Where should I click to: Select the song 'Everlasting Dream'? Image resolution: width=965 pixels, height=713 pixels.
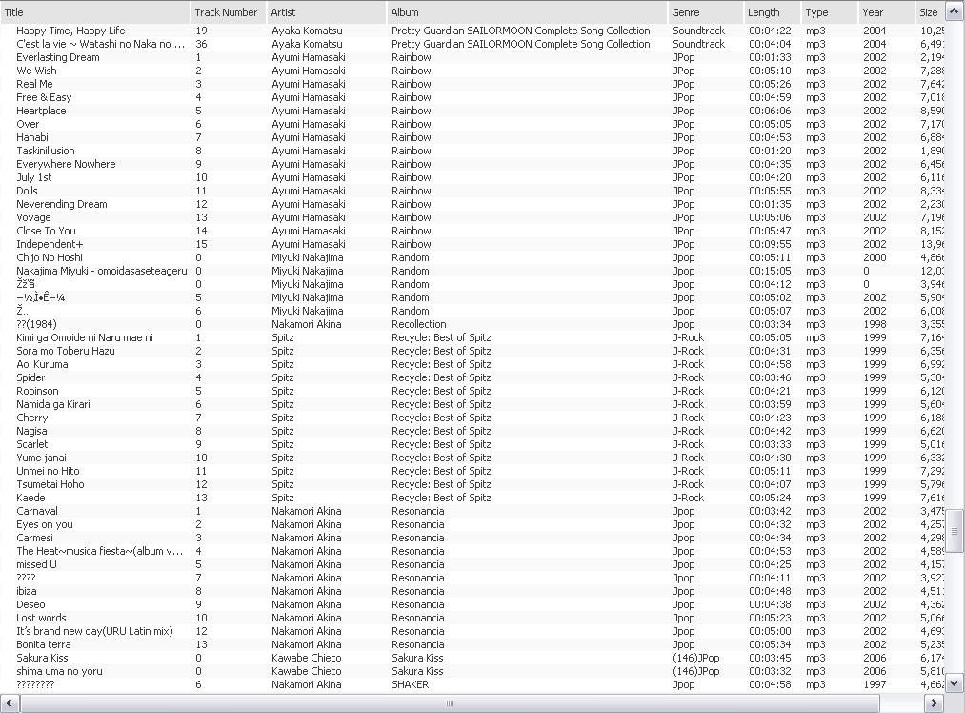click(x=57, y=57)
